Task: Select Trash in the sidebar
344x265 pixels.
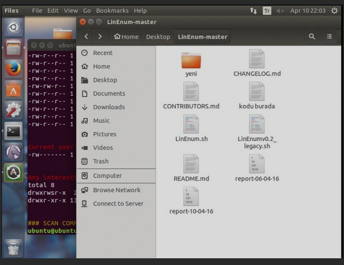Action: pyautogui.click(x=116, y=161)
